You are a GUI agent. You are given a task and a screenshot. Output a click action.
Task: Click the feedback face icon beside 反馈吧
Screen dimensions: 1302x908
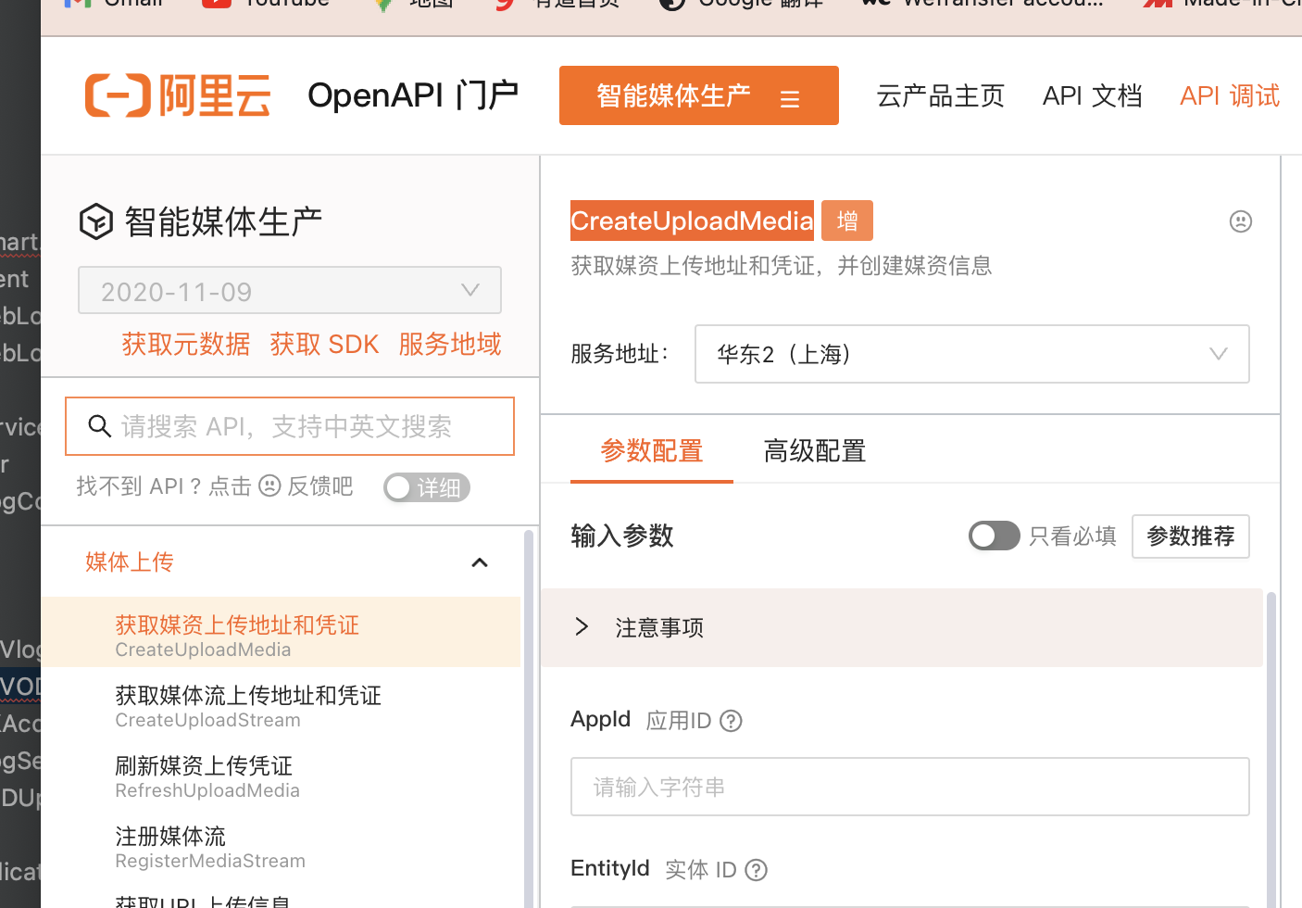(269, 486)
